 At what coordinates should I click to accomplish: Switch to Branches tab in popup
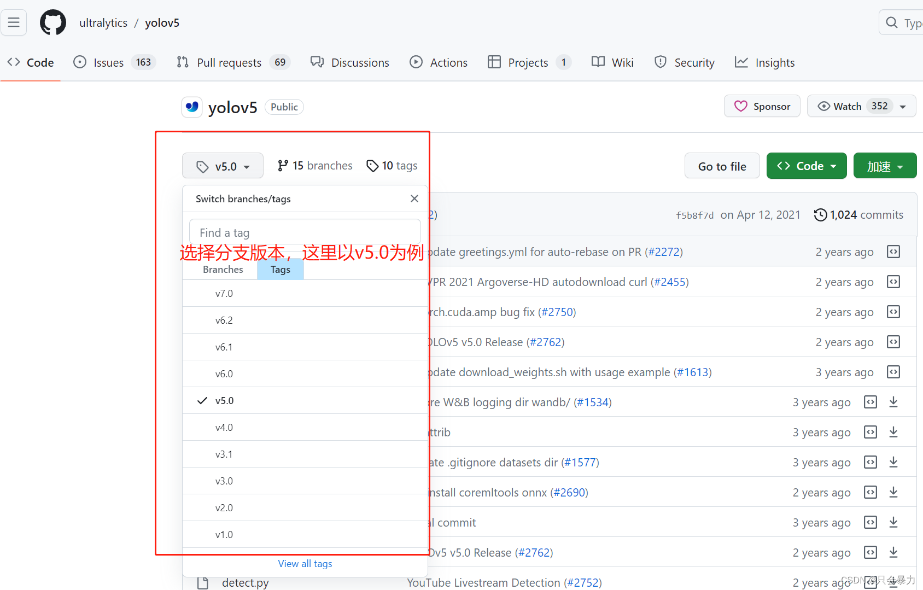tap(223, 270)
